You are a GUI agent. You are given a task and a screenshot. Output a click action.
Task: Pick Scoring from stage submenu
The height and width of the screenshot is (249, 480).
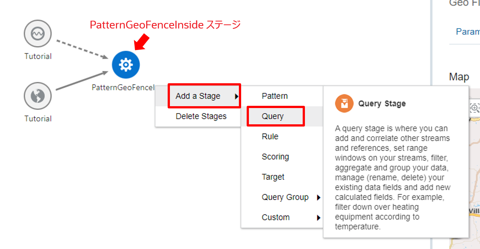pyautogui.click(x=275, y=157)
